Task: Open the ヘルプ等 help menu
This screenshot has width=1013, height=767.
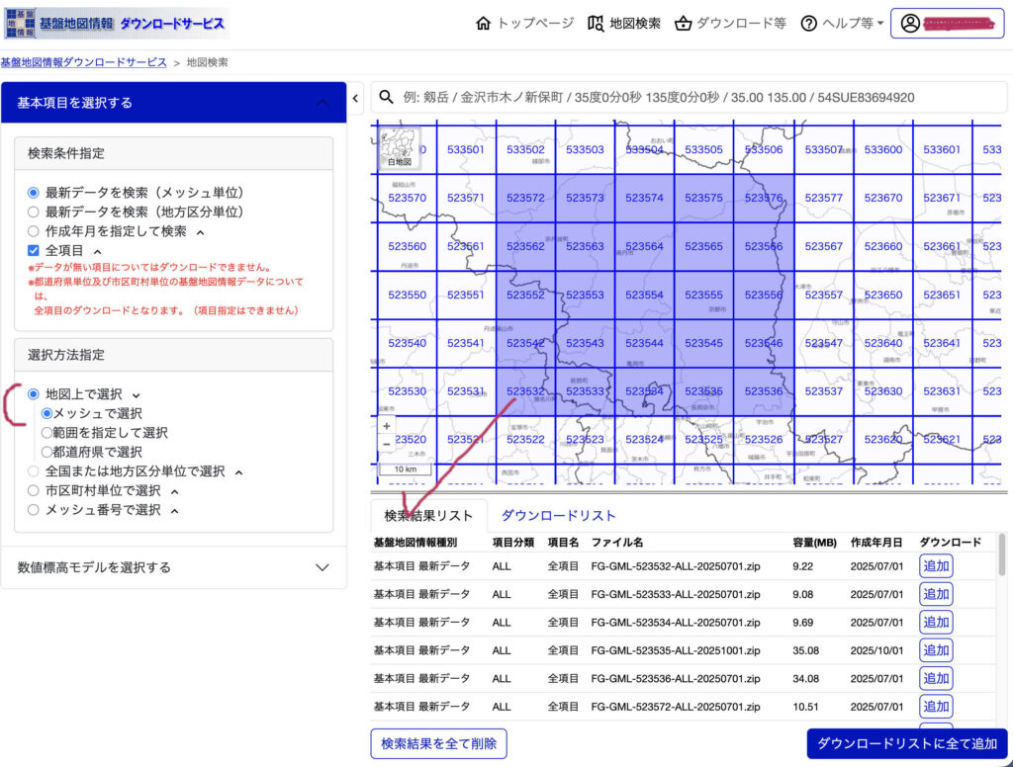Action: tap(842, 23)
